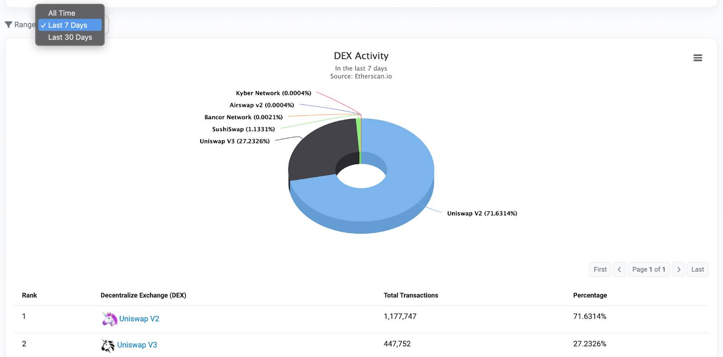Click the SushiSwap (1.1331%) label
723x357 pixels.
click(244, 129)
